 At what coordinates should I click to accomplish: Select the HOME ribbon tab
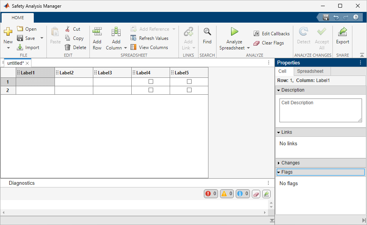click(18, 18)
